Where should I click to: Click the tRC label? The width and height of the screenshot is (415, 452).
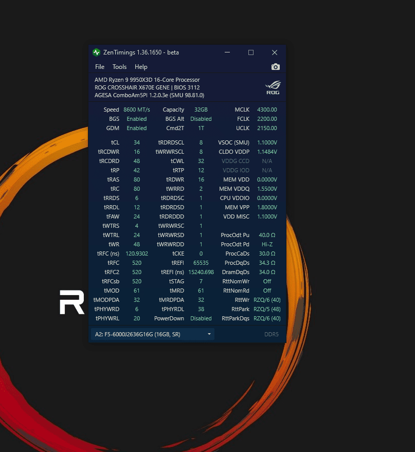click(115, 189)
